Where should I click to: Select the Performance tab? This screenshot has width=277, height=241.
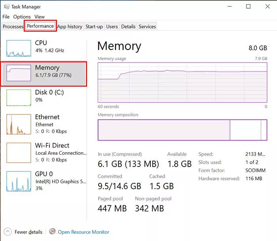coord(40,26)
